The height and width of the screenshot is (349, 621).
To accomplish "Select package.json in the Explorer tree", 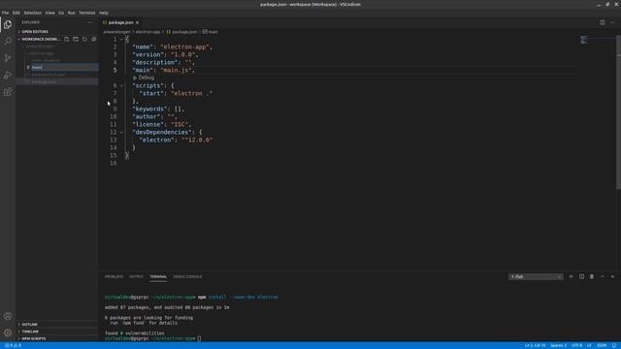I will click(x=57, y=81).
